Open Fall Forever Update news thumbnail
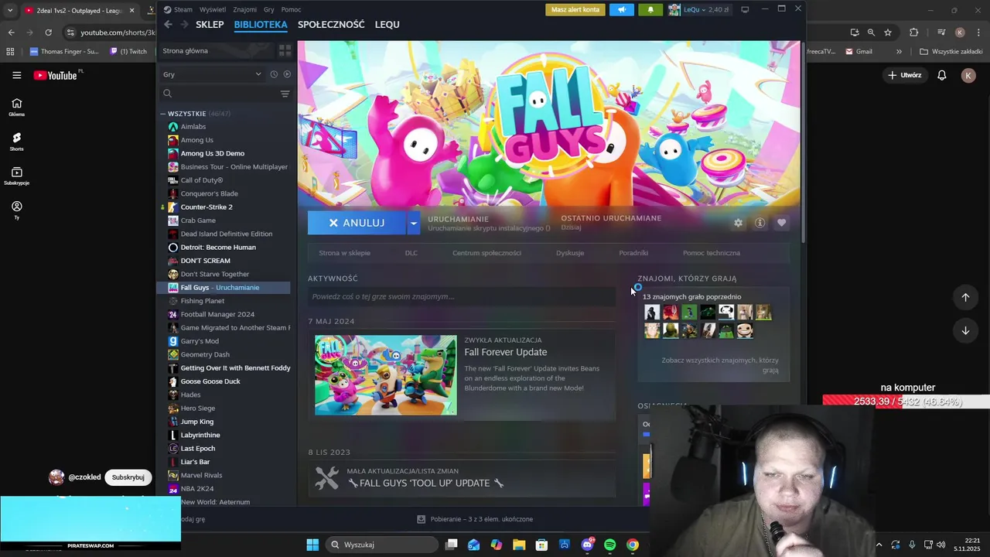This screenshot has height=557, width=990. click(x=386, y=375)
